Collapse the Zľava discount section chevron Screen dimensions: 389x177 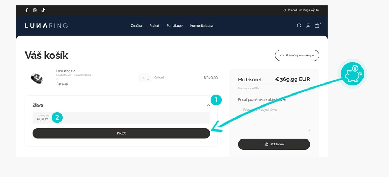(209, 105)
